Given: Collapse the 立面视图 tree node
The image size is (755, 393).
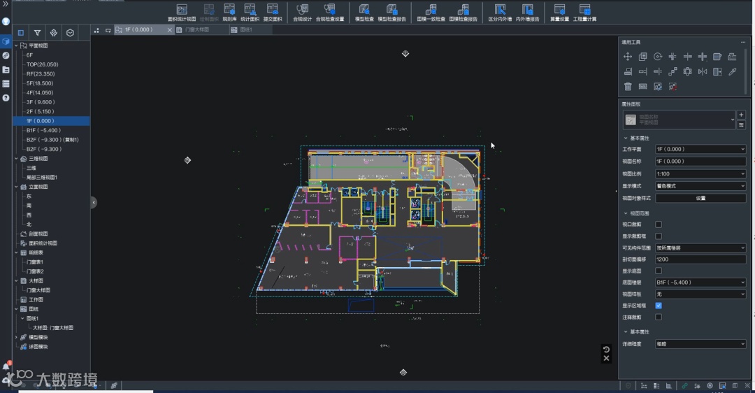Looking at the screenshot, I should pyautogui.click(x=16, y=187).
